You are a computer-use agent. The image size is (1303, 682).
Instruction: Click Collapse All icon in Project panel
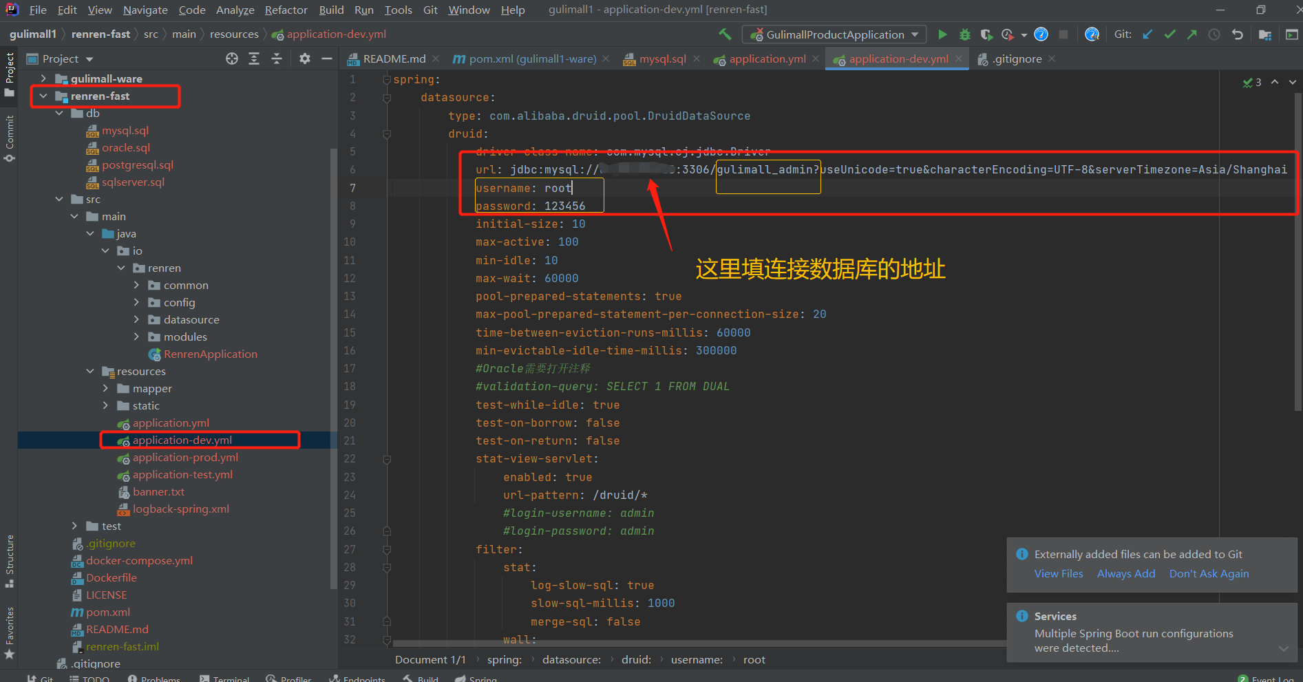pos(277,59)
